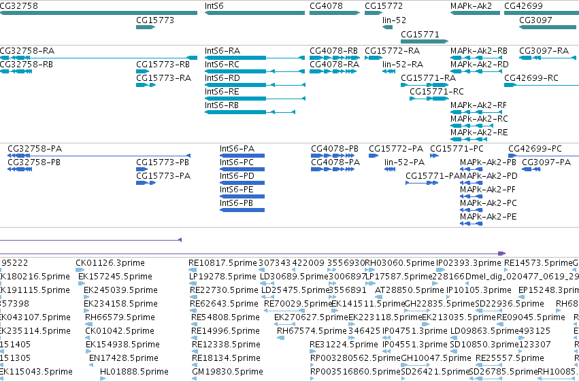Select the IntS6 gene feature bar
The width and height of the screenshot is (579, 382).
254,13
